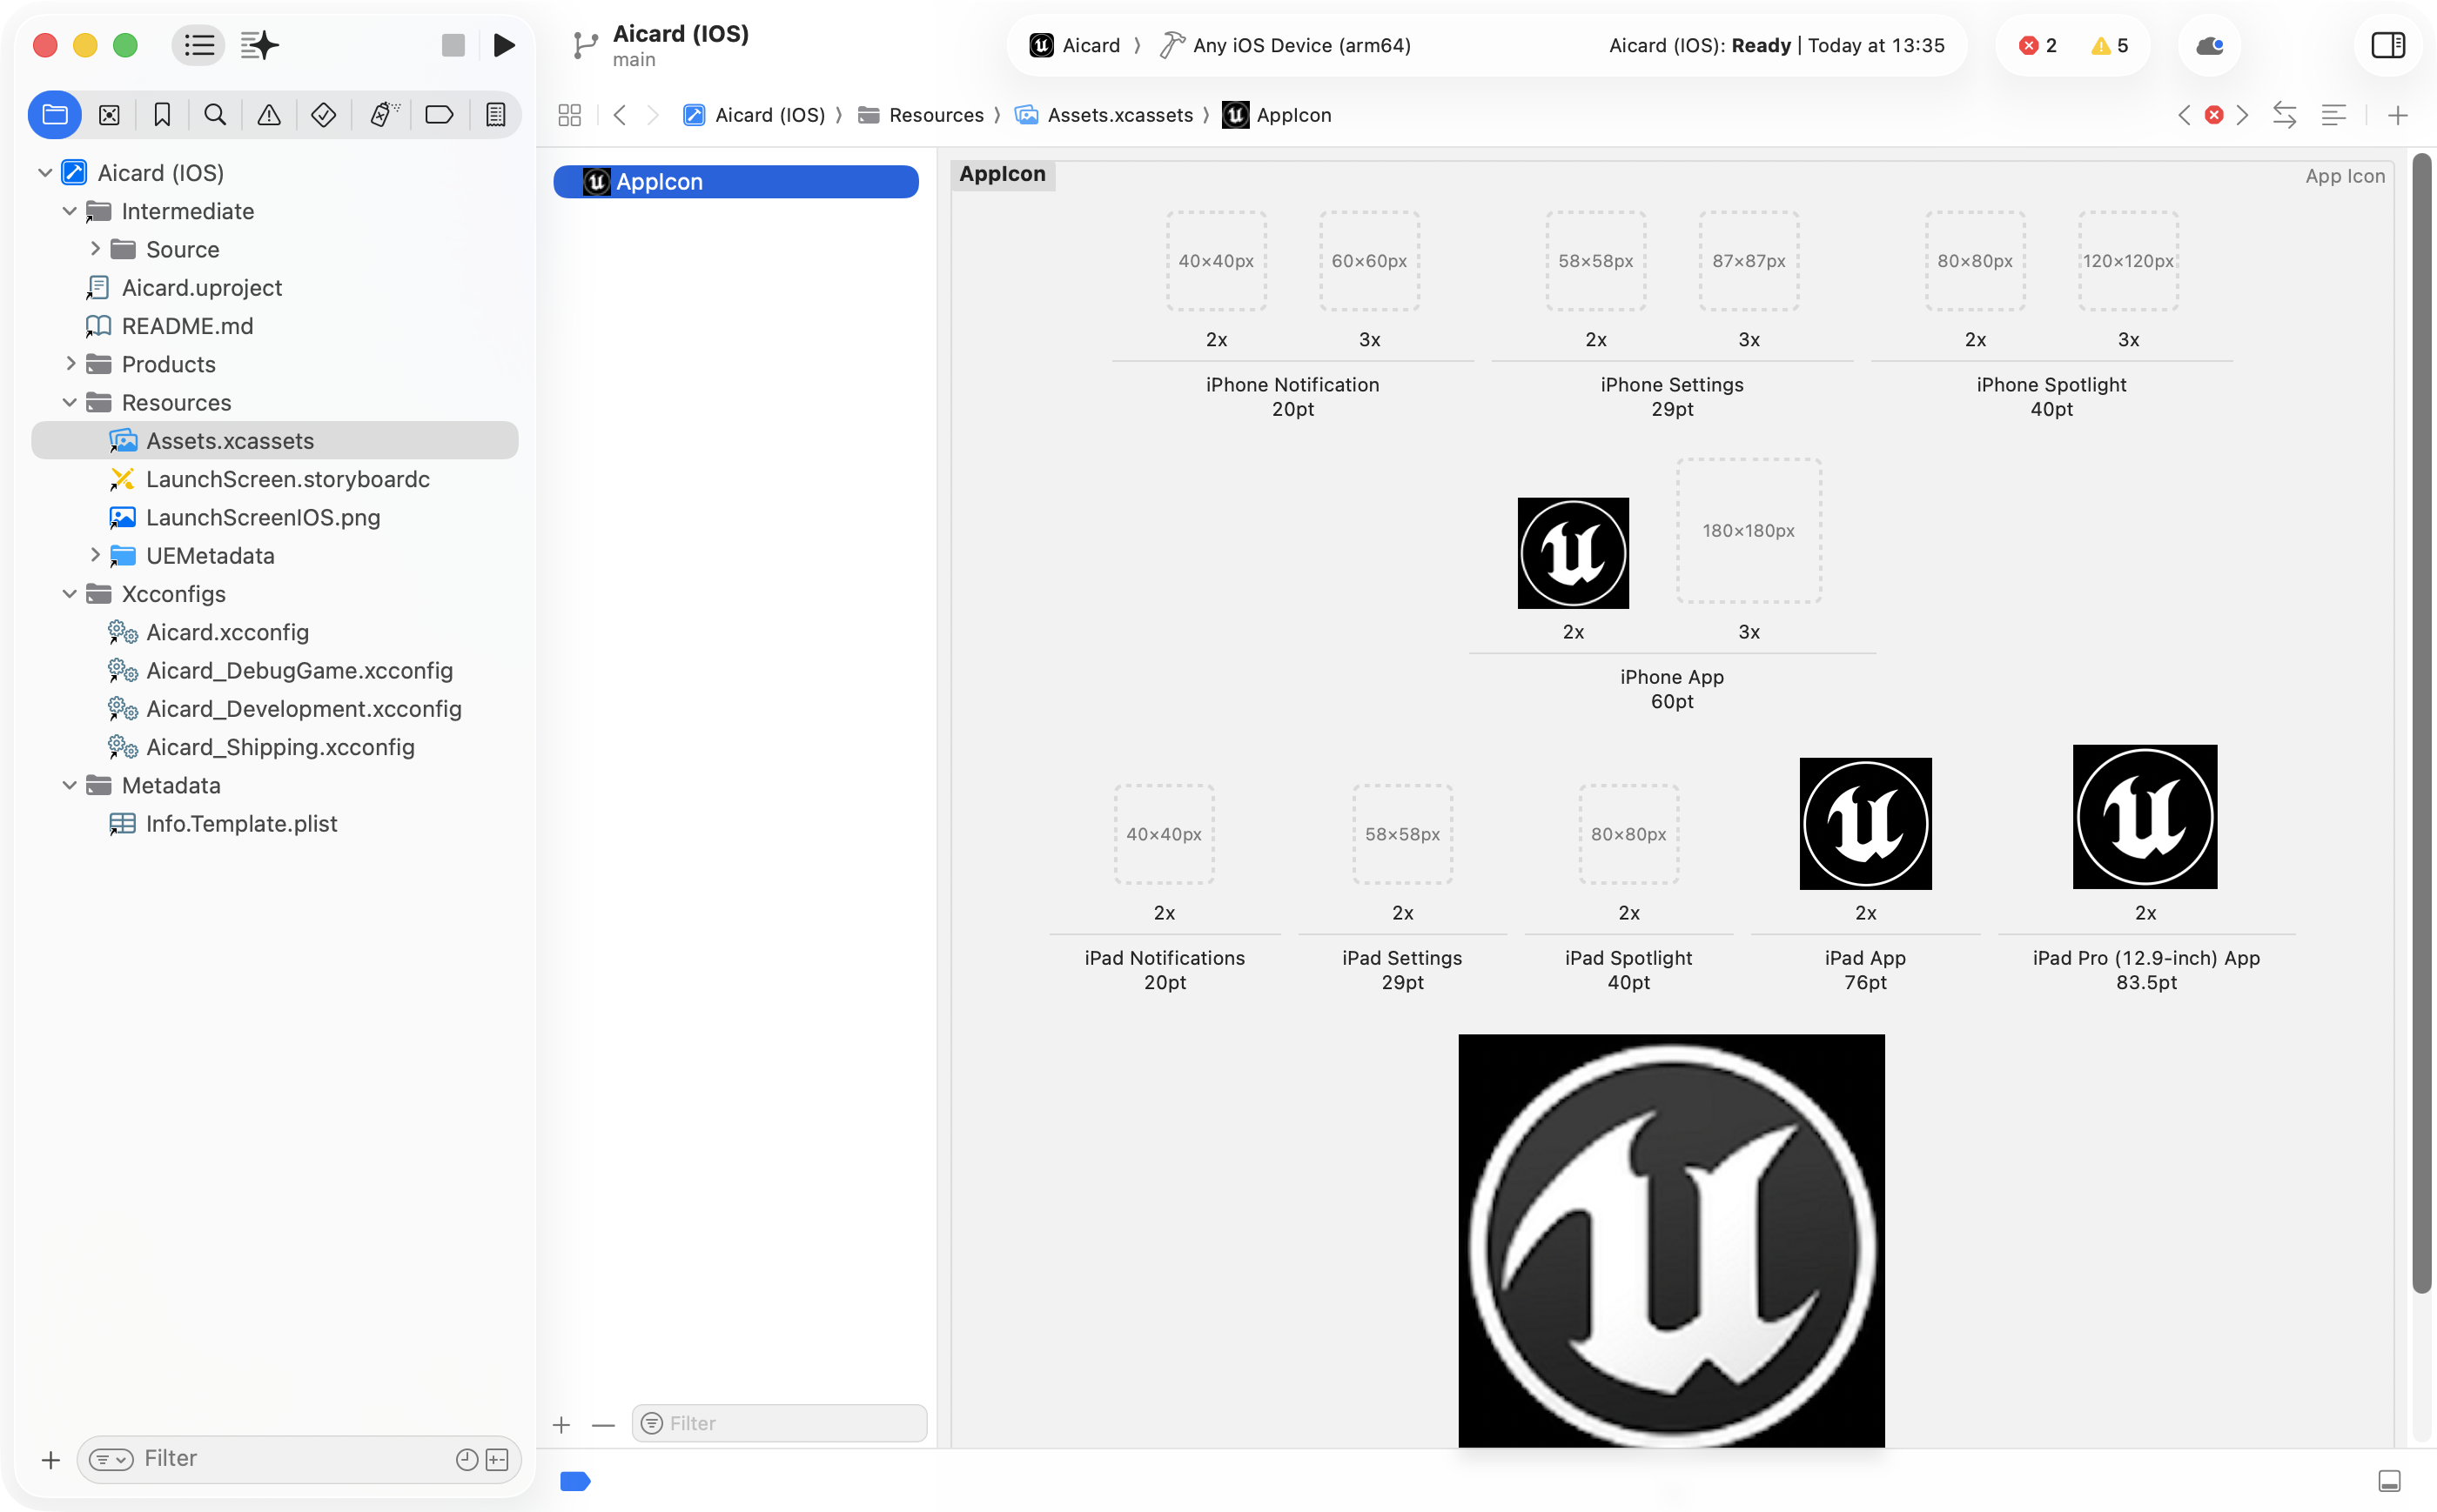Expand the Products folder
Screen dimensions: 2437x1512
pos(70,364)
